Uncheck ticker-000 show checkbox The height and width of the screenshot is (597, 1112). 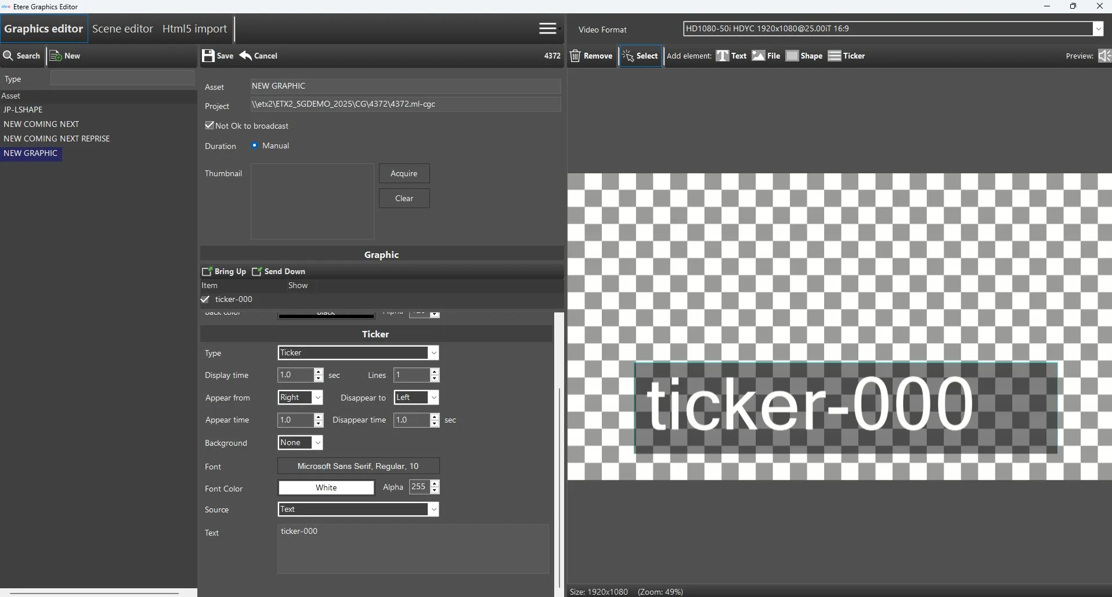(205, 299)
